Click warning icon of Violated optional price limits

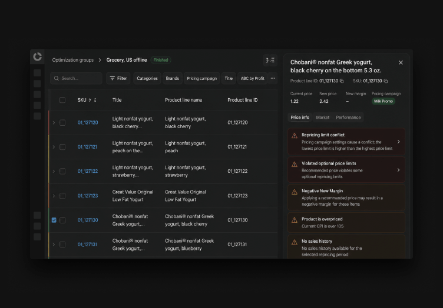(295, 164)
